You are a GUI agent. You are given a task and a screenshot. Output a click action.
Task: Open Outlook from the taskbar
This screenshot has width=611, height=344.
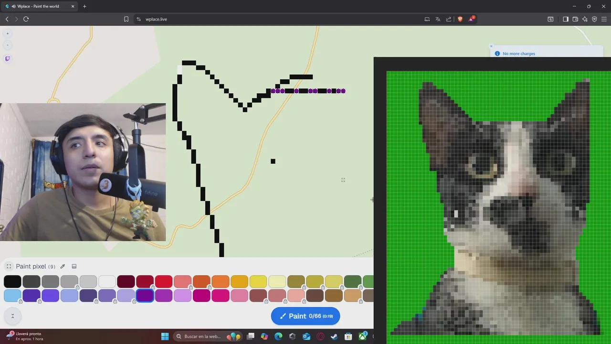point(306,336)
